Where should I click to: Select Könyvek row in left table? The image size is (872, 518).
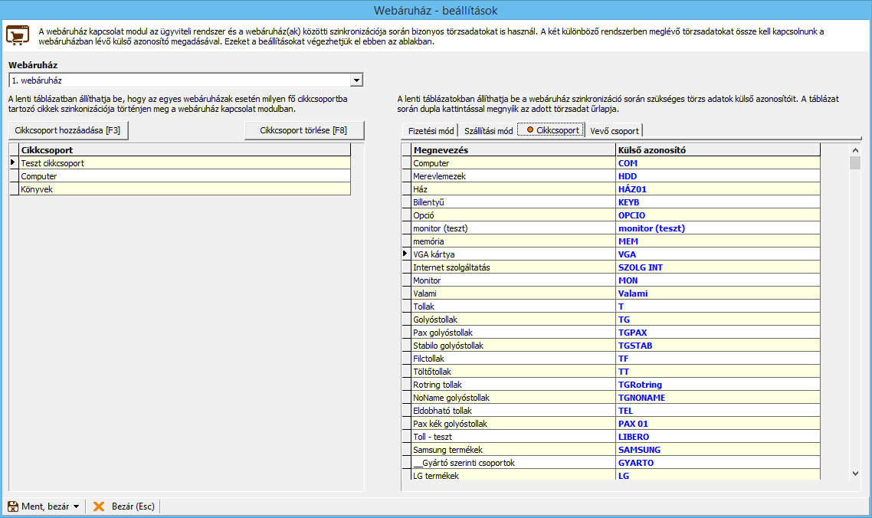184,189
